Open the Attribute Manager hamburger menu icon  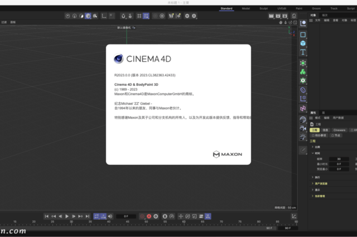[311, 118]
